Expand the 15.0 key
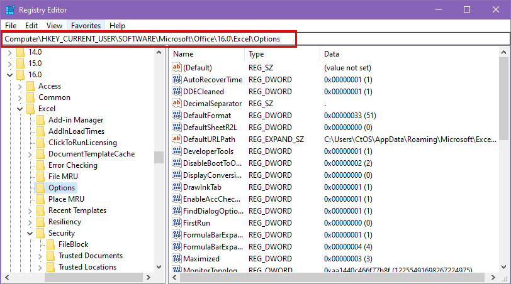 click(9, 63)
